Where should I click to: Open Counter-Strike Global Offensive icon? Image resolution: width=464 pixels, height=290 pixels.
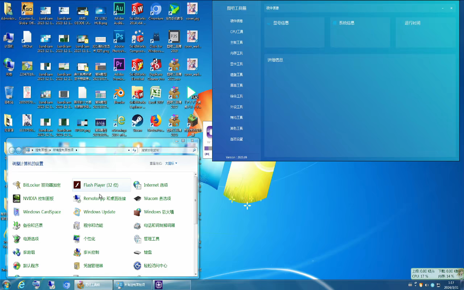coord(27,13)
